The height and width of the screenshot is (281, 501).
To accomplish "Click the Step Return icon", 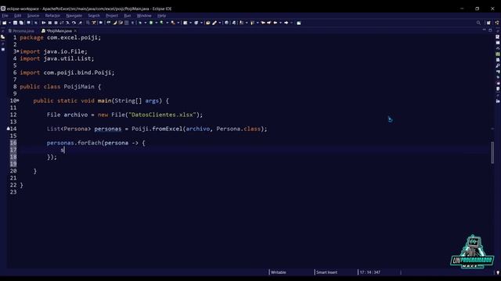I will pyautogui.click(x=80, y=23).
